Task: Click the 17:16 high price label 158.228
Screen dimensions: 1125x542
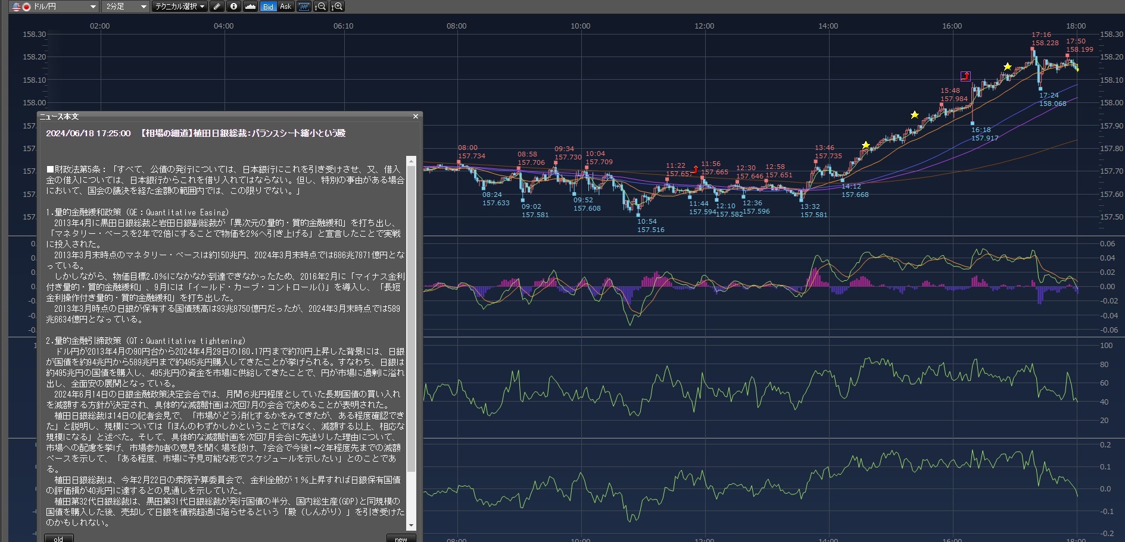Action: 1045,43
